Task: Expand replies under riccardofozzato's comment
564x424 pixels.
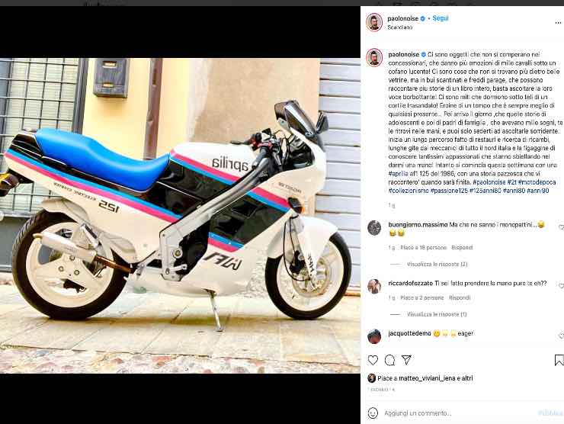Action: pos(437,314)
